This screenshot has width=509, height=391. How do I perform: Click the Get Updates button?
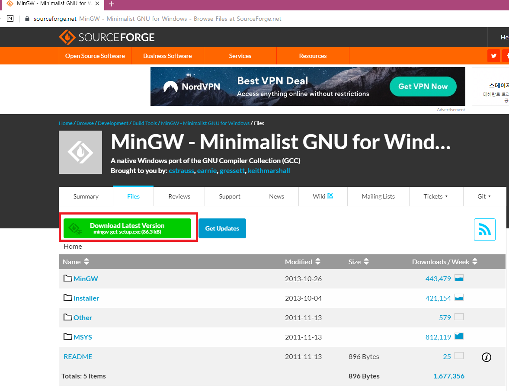click(x=222, y=228)
